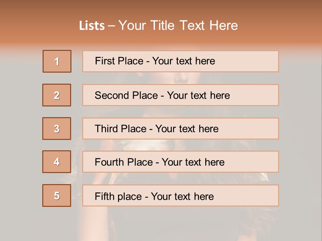This screenshot has width=322, height=241.
Task: Click "Your text here" in Fourth Place row
Action: pos(193,162)
